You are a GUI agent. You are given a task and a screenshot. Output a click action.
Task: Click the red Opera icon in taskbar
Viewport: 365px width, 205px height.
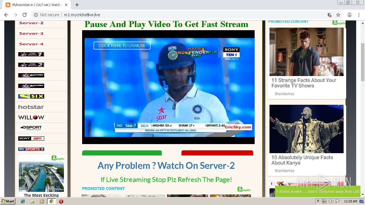click(61, 201)
